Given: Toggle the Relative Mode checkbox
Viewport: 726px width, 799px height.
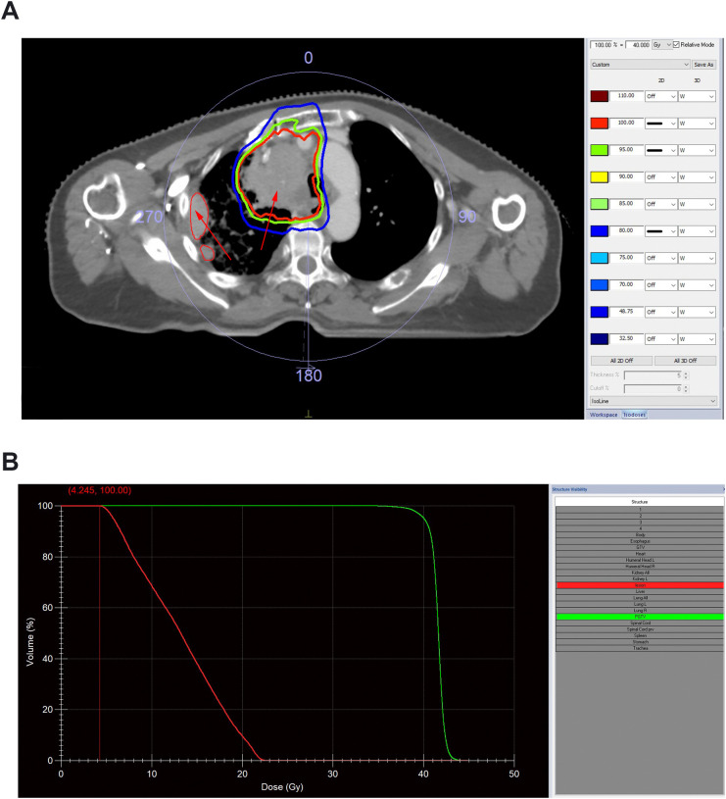Looking at the screenshot, I should pyautogui.click(x=676, y=45).
